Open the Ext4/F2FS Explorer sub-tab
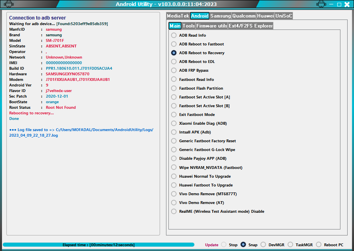 251,25
